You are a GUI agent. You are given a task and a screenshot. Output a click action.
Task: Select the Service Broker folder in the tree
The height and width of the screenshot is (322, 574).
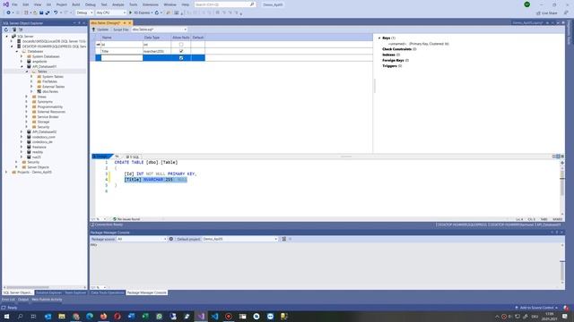click(x=48, y=117)
